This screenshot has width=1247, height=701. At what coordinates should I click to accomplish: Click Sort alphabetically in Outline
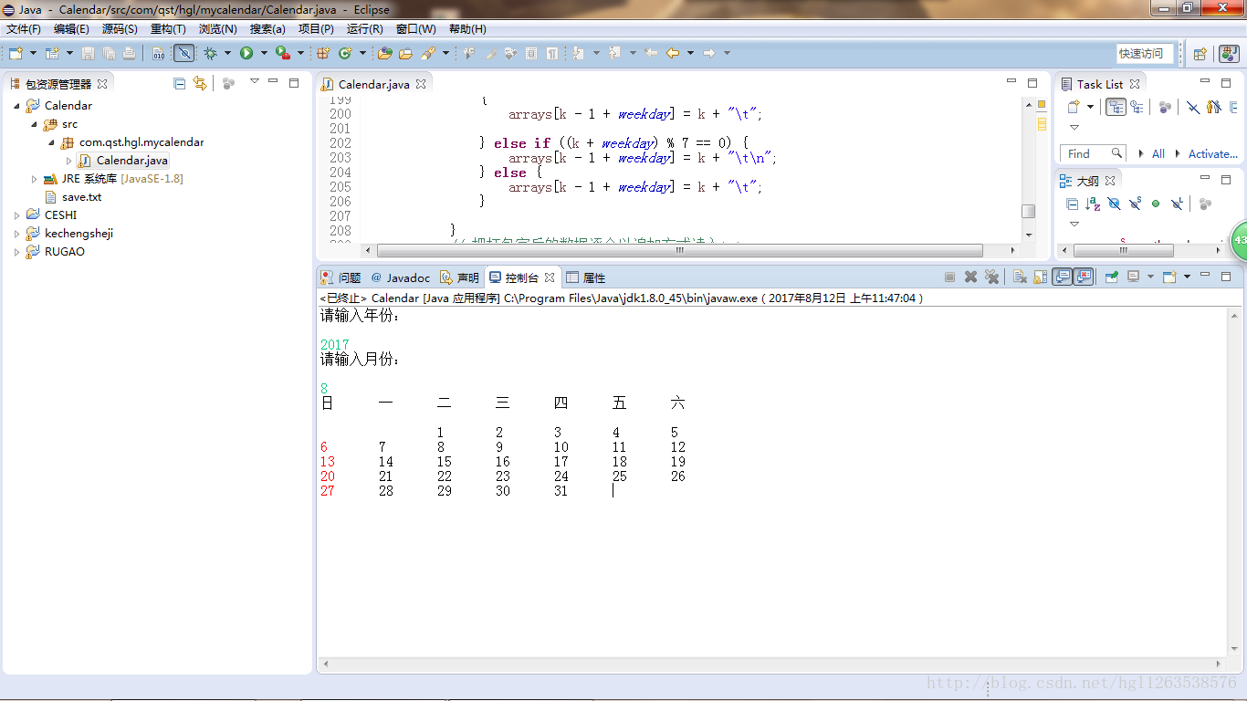(1093, 204)
